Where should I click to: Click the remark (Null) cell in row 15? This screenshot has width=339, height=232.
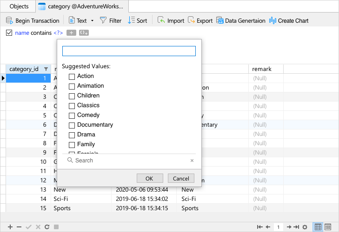pos(266,208)
